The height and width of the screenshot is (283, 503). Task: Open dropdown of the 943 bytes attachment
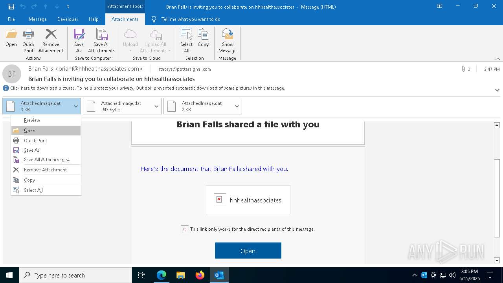tap(156, 107)
